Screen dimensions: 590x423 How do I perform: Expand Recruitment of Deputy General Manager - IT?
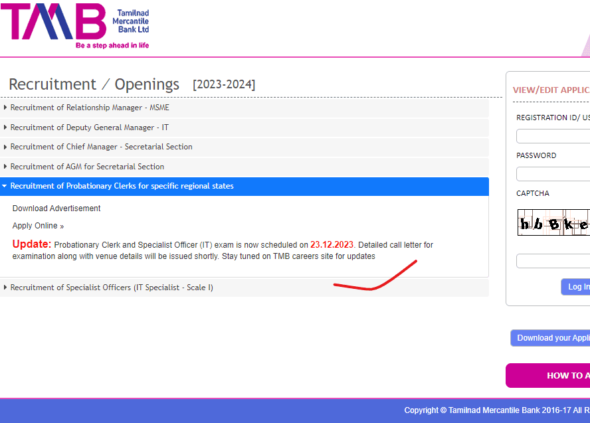(89, 127)
